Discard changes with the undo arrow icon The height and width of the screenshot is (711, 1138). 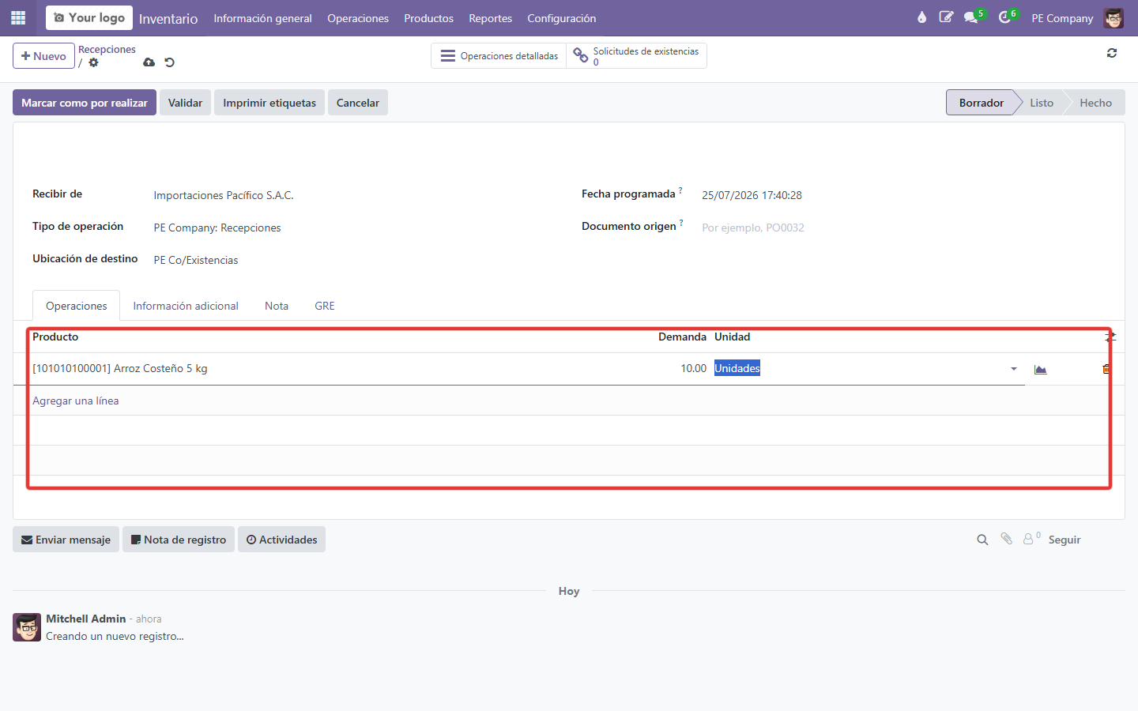point(169,62)
